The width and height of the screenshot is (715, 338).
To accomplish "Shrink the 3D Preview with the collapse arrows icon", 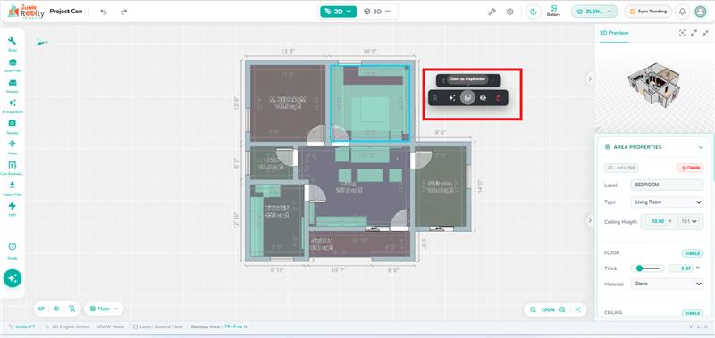I will click(706, 33).
